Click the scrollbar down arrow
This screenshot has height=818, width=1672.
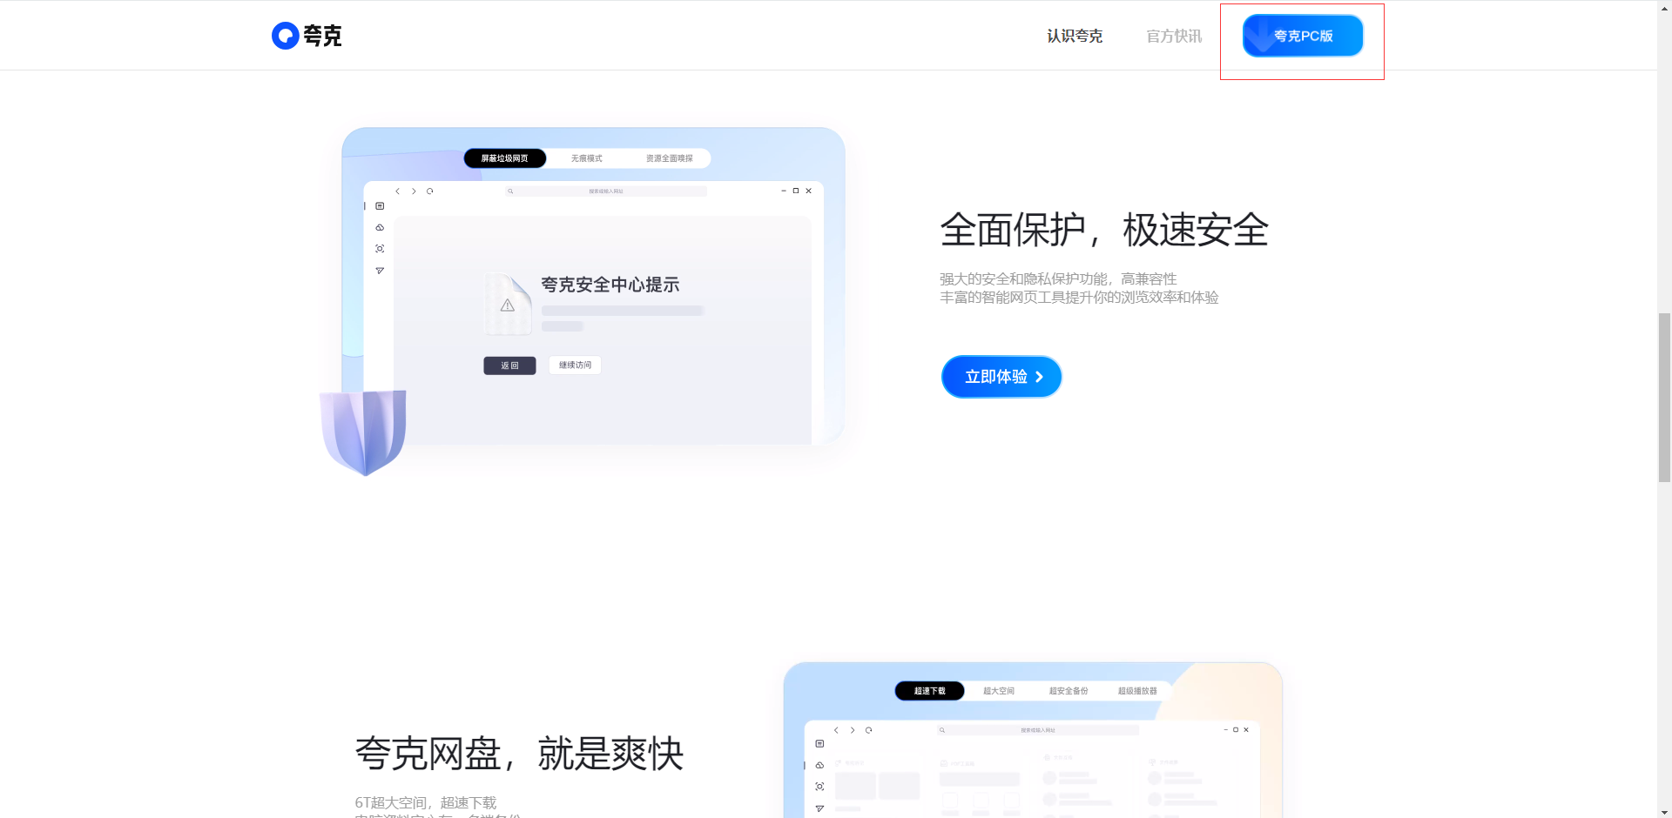pos(1664,811)
